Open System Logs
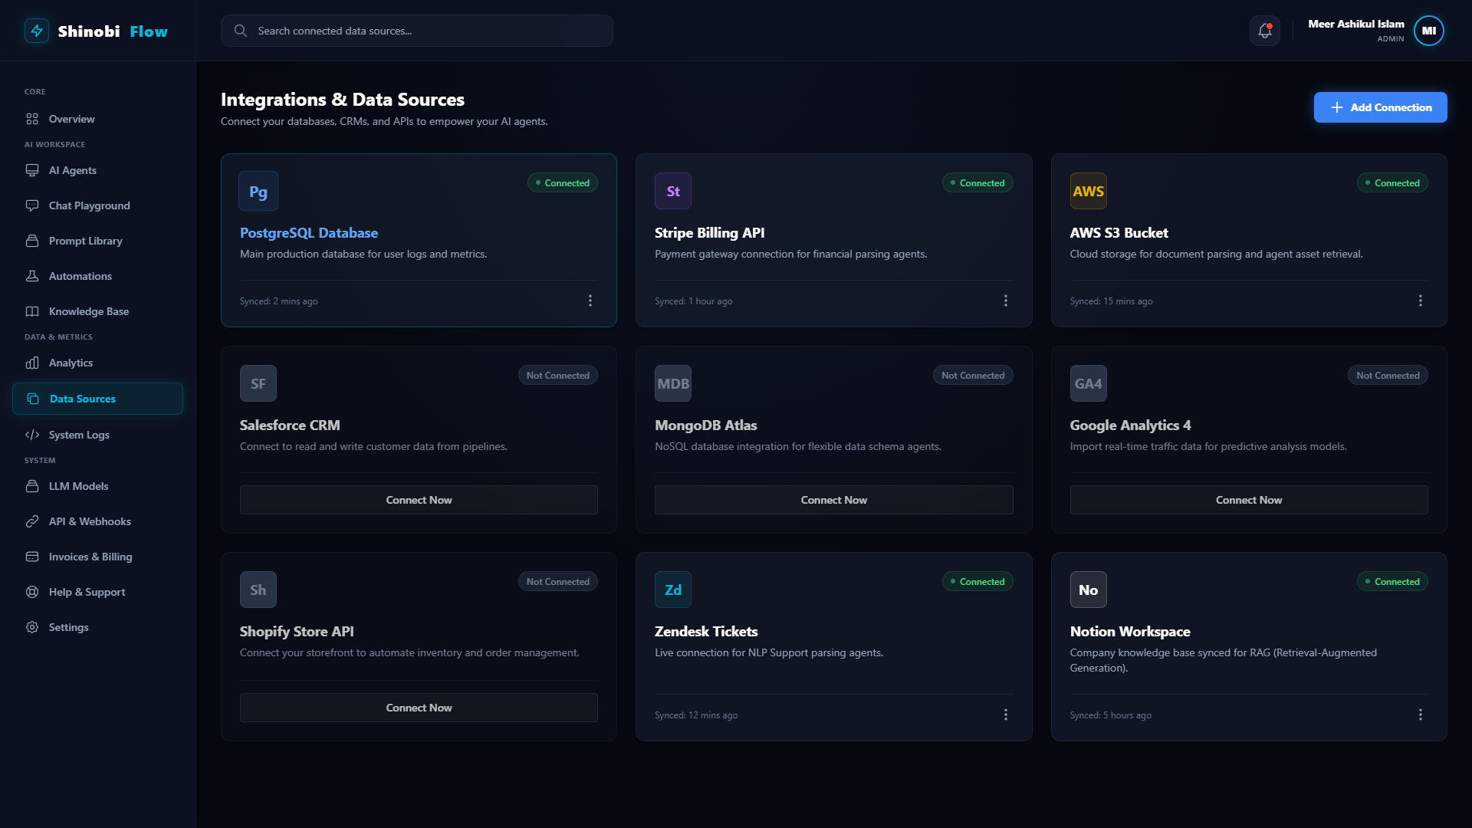1472x828 pixels. [x=97, y=435]
